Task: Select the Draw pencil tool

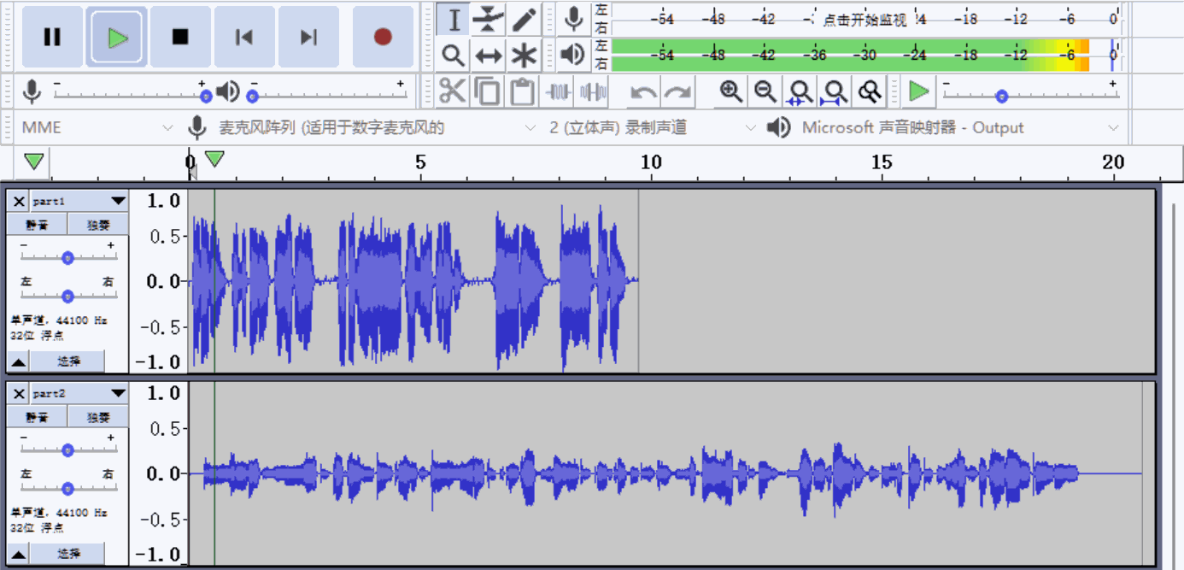Action: pos(524,19)
